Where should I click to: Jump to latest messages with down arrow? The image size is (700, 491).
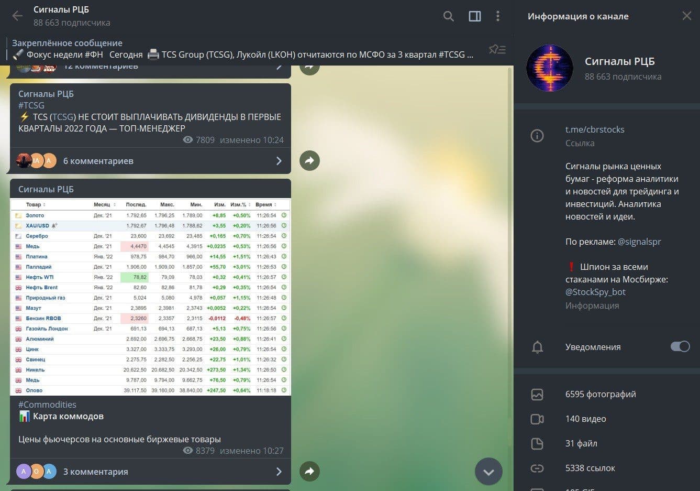click(488, 472)
